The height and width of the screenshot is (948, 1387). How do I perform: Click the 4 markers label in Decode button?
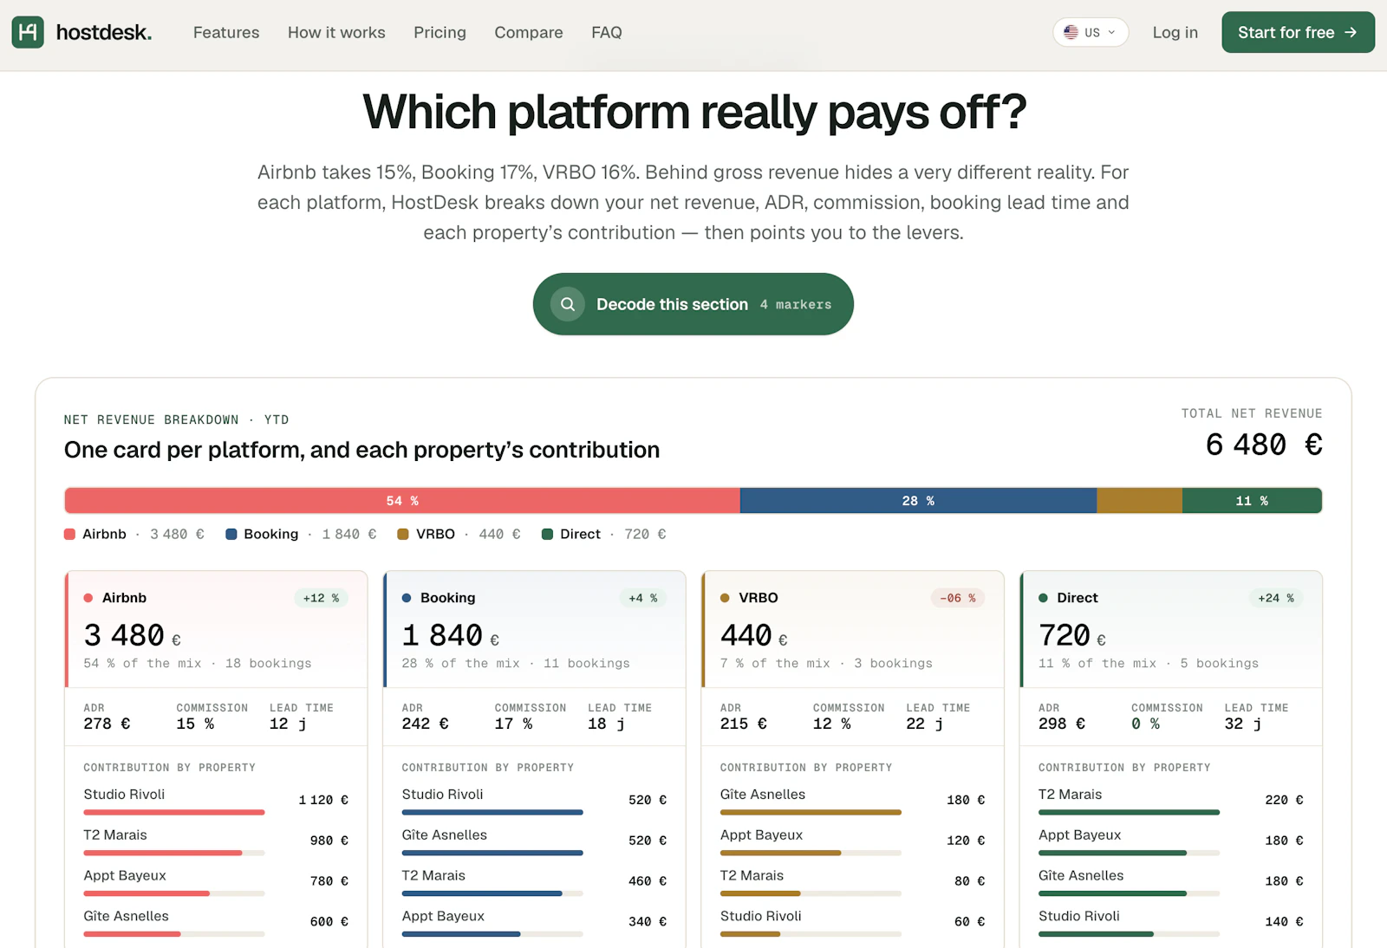[796, 305]
